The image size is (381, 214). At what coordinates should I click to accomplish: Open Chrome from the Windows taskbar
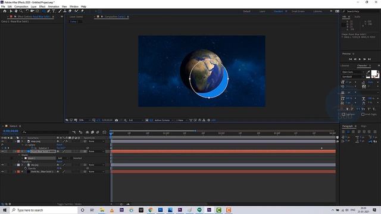tap(151, 210)
